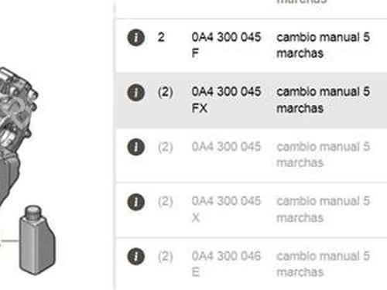Click position (2) of the 046 E row
Screen dimensions: 387x290
tap(166, 256)
